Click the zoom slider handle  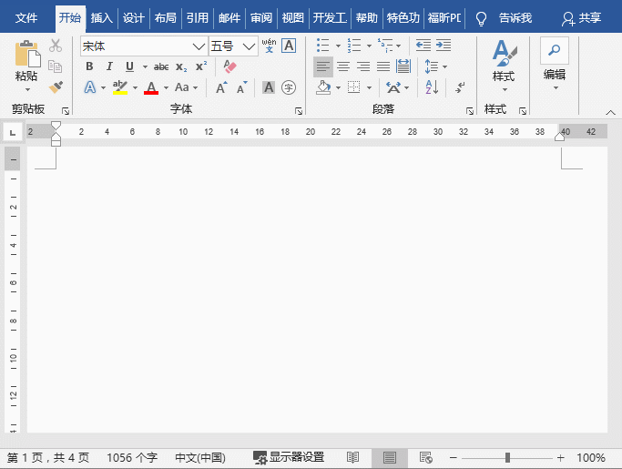[507, 457]
